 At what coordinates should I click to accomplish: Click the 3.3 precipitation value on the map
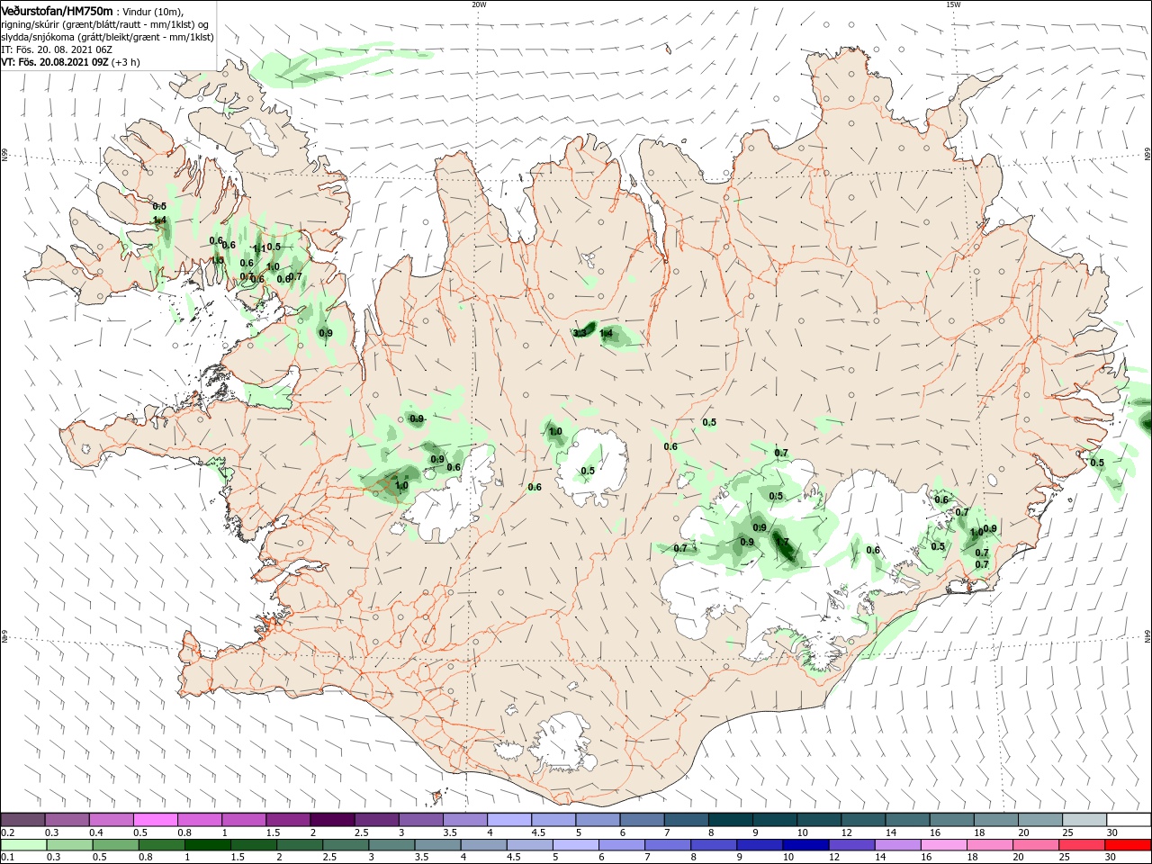tap(580, 333)
